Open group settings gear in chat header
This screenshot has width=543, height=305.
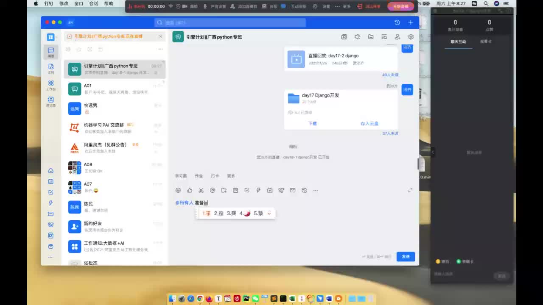coord(411,37)
